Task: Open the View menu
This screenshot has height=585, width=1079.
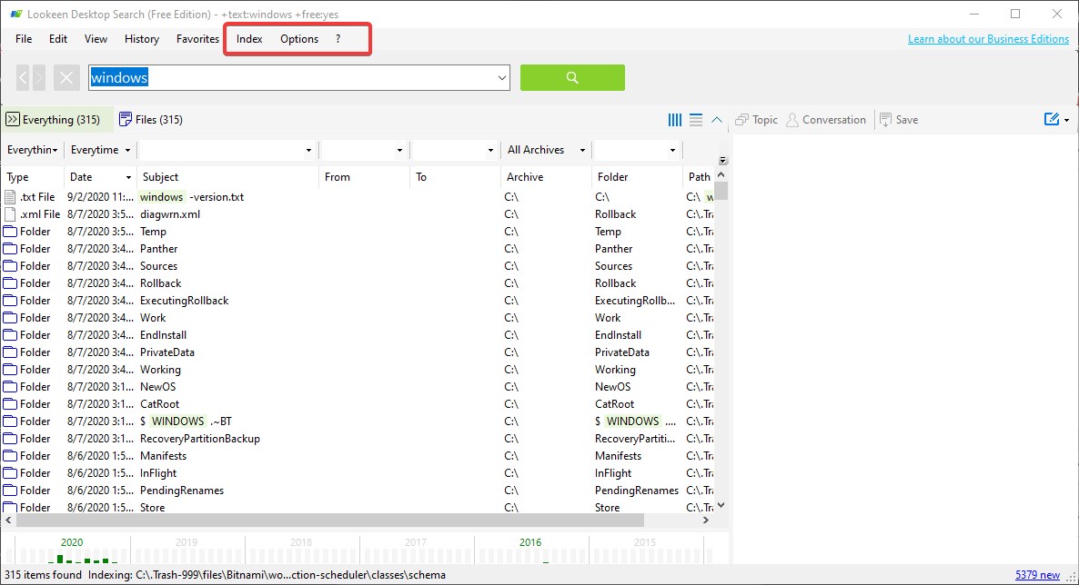Action: 96,39
